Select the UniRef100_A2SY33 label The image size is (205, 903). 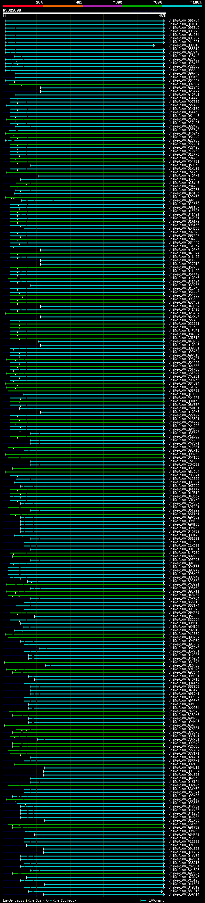tap(184, 141)
